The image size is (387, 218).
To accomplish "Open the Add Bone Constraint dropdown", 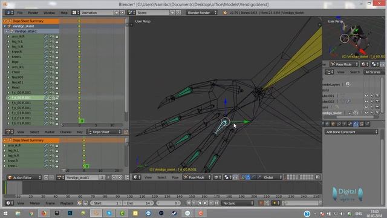I will (351, 132).
